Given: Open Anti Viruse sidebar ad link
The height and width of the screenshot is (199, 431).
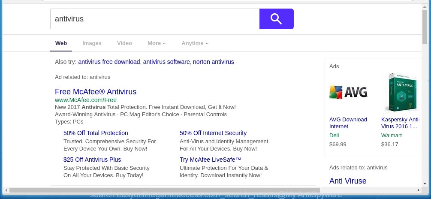Looking at the screenshot, I should point(348,181).
